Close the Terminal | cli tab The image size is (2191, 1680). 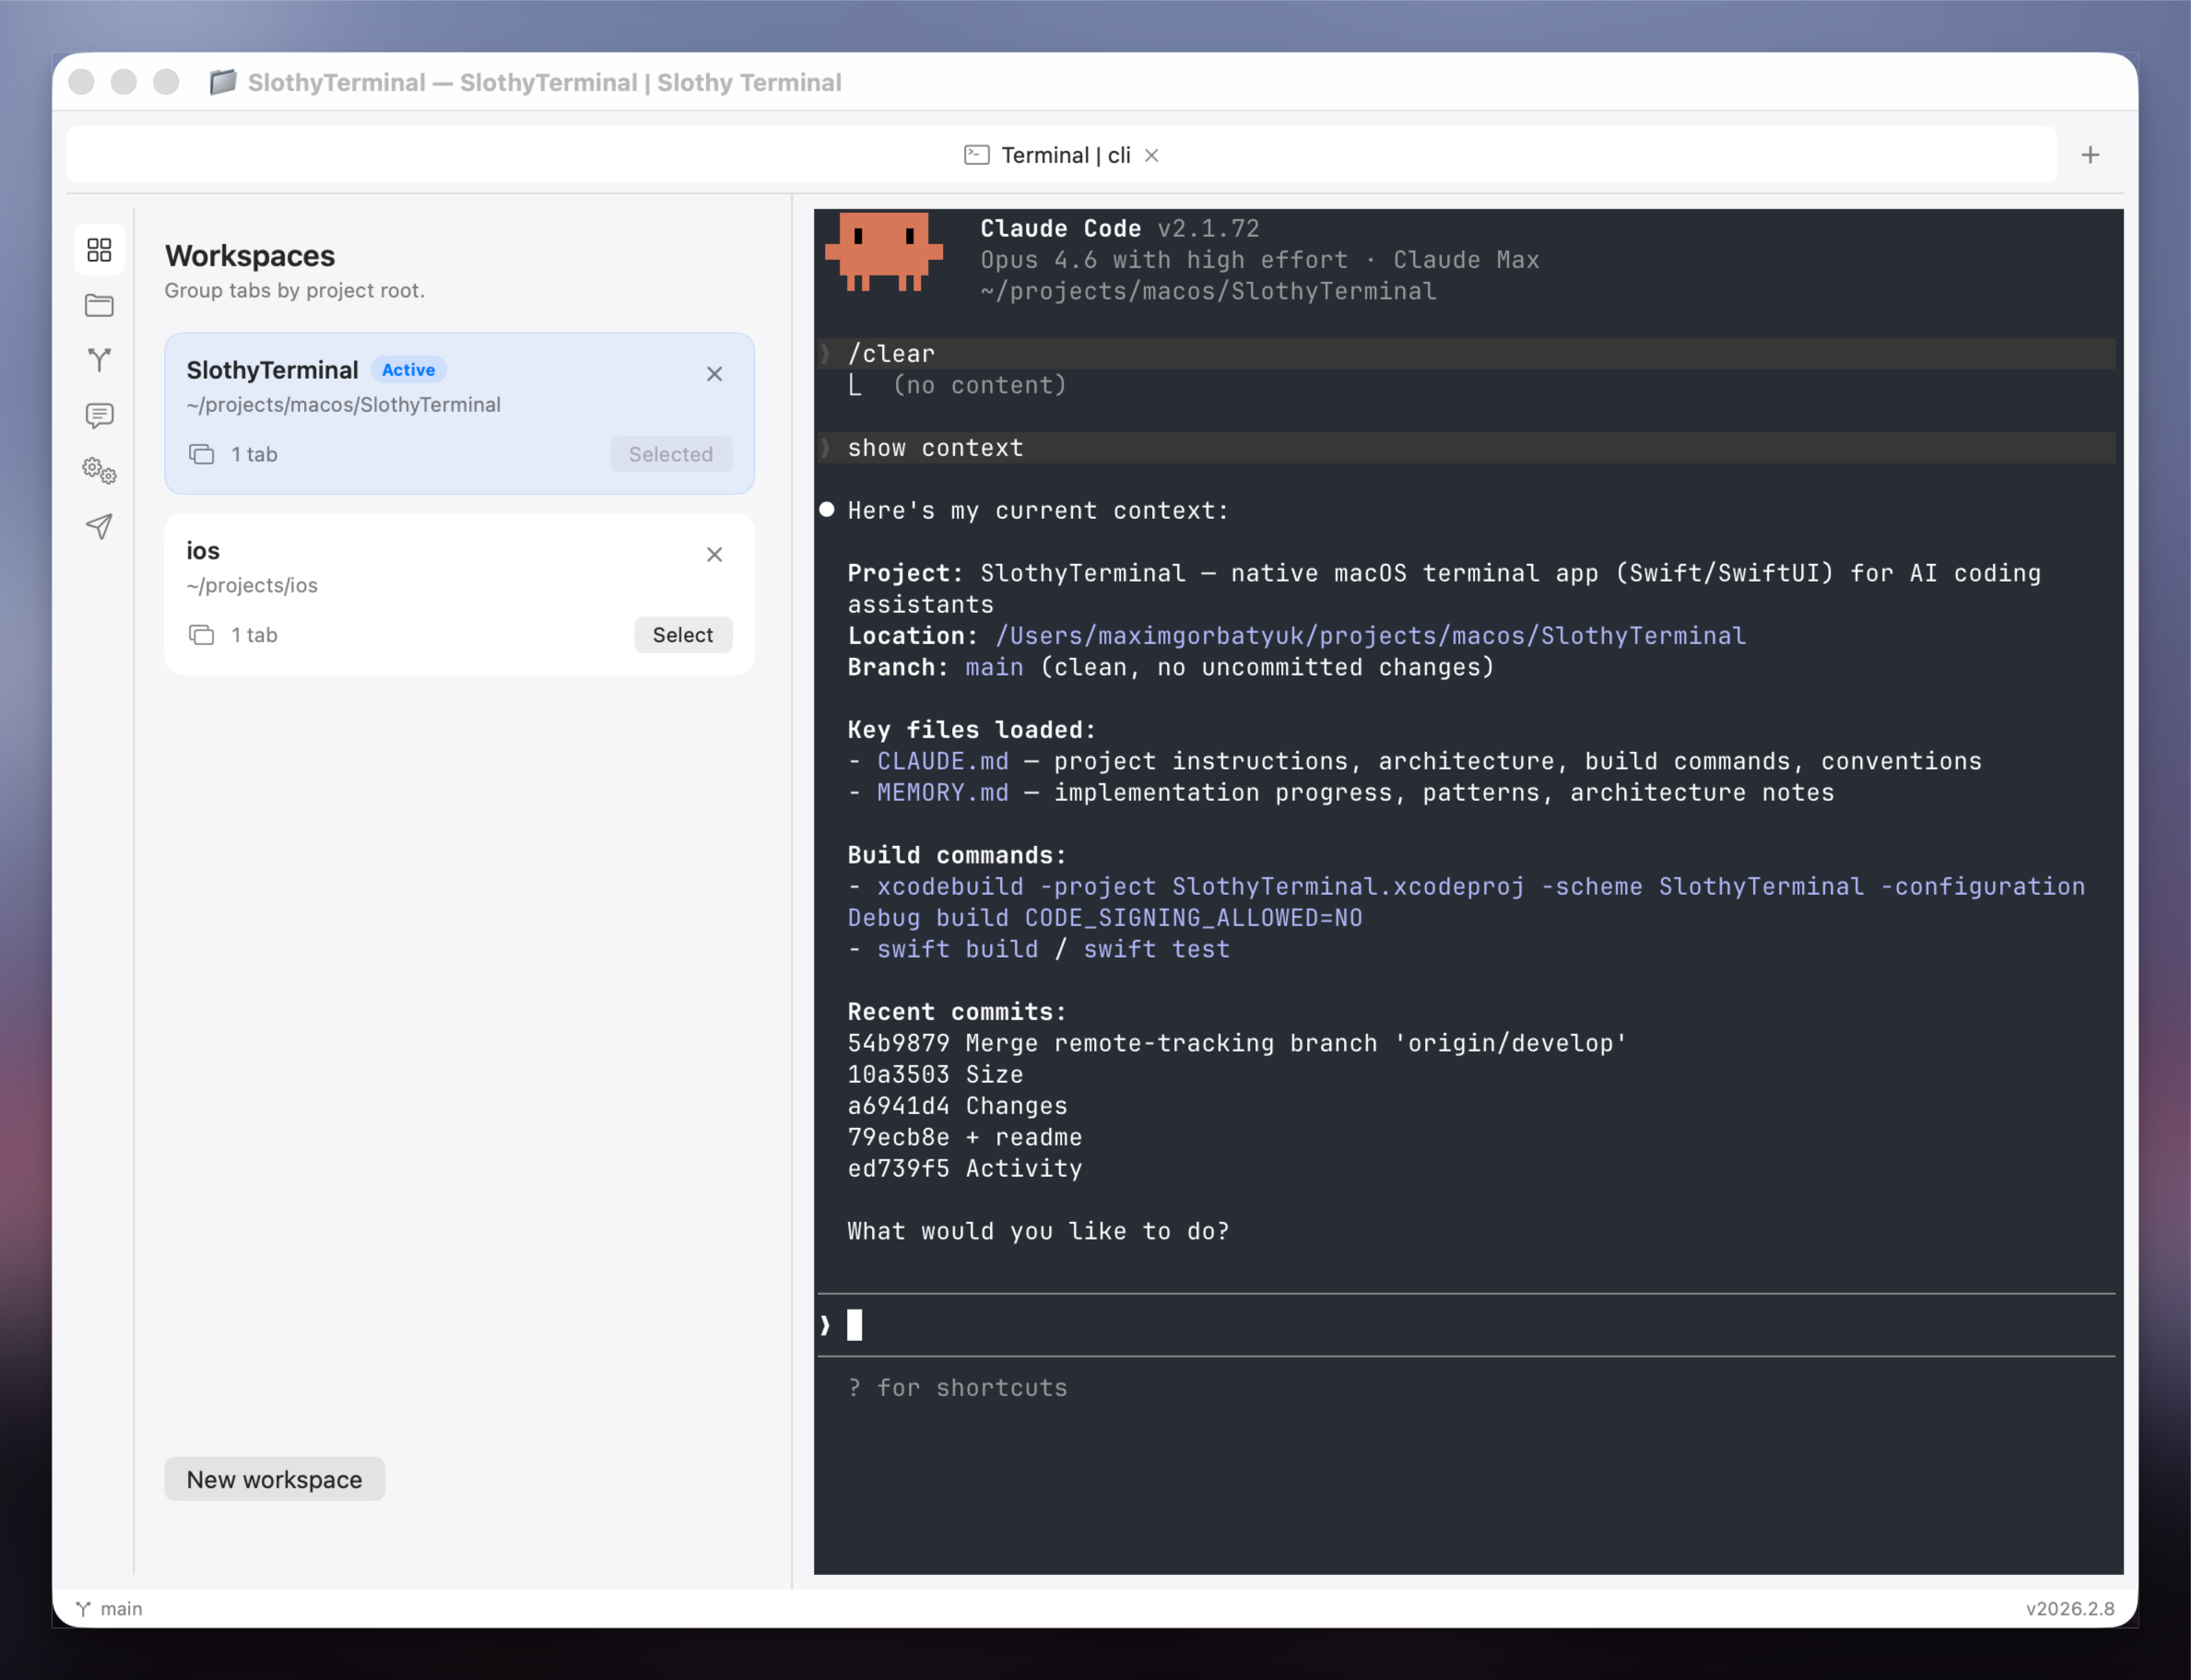pos(1152,155)
